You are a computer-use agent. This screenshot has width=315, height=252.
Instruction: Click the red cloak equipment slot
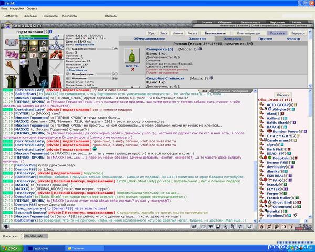click(57, 81)
